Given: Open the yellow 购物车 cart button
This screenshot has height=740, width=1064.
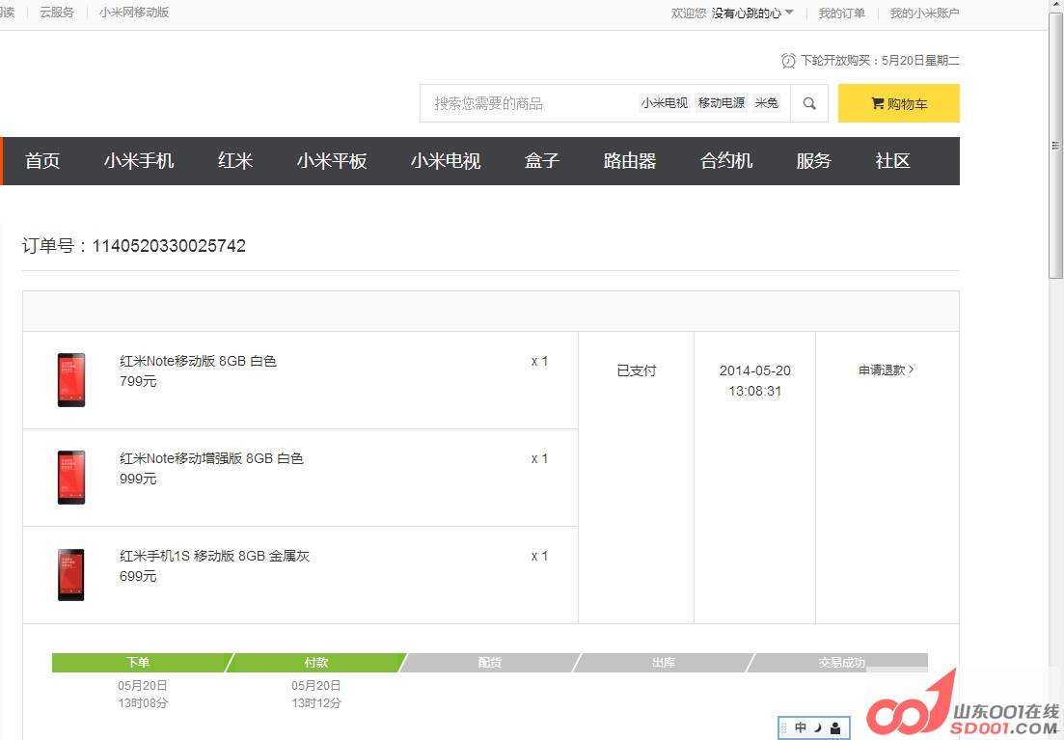Looking at the screenshot, I should [898, 103].
